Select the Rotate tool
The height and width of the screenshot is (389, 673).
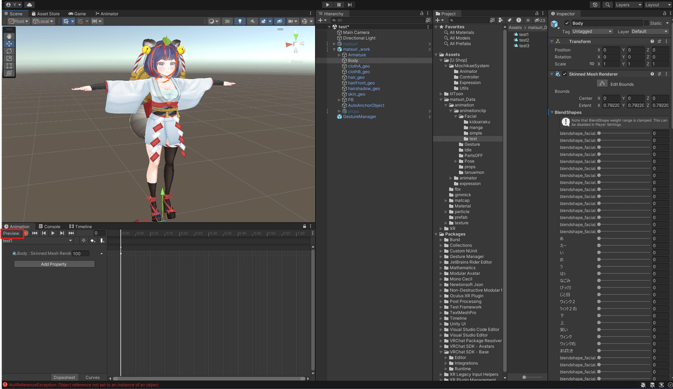point(10,51)
